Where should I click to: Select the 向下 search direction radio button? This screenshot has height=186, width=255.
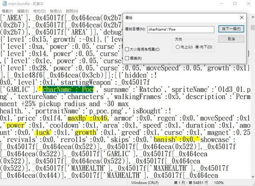click(197, 47)
